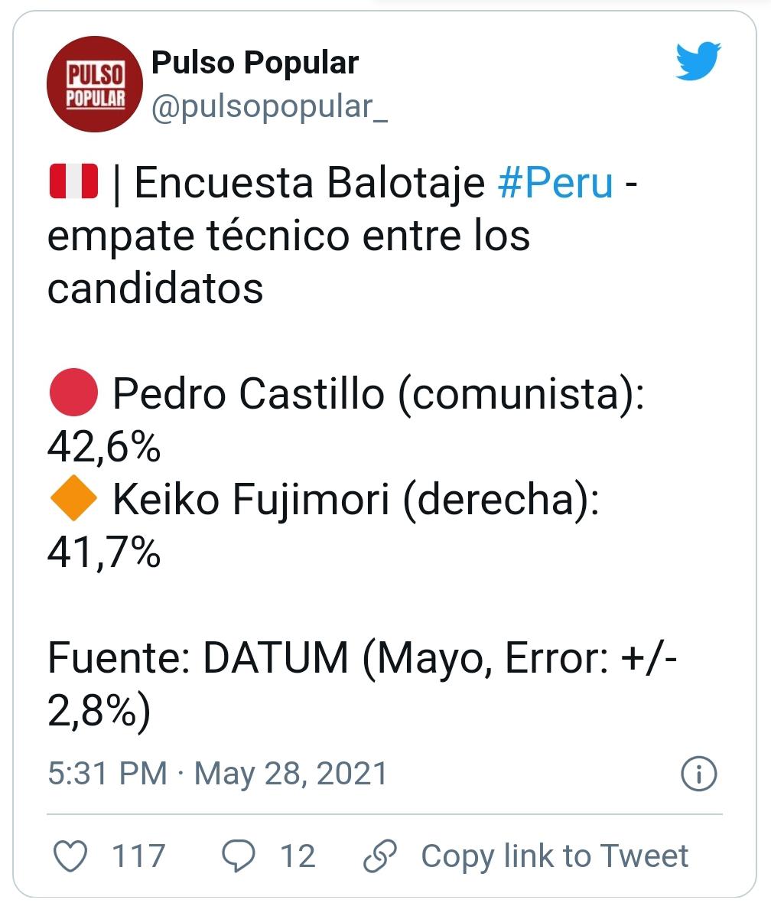The height and width of the screenshot is (903, 771).
Task: Like the tweet with the heart icon
Action: pos(73,856)
